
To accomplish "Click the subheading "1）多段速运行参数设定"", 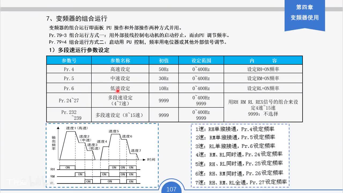I will point(79,50).
